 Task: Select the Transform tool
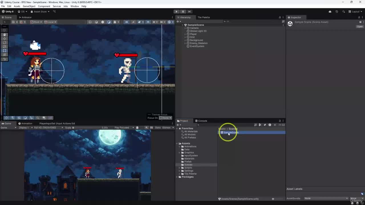[x=5, y=55]
